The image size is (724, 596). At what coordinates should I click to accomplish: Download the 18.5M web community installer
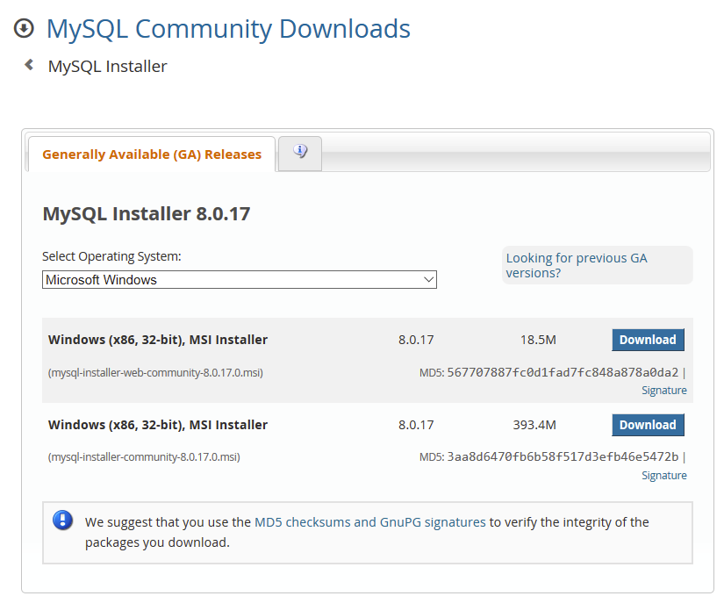648,340
